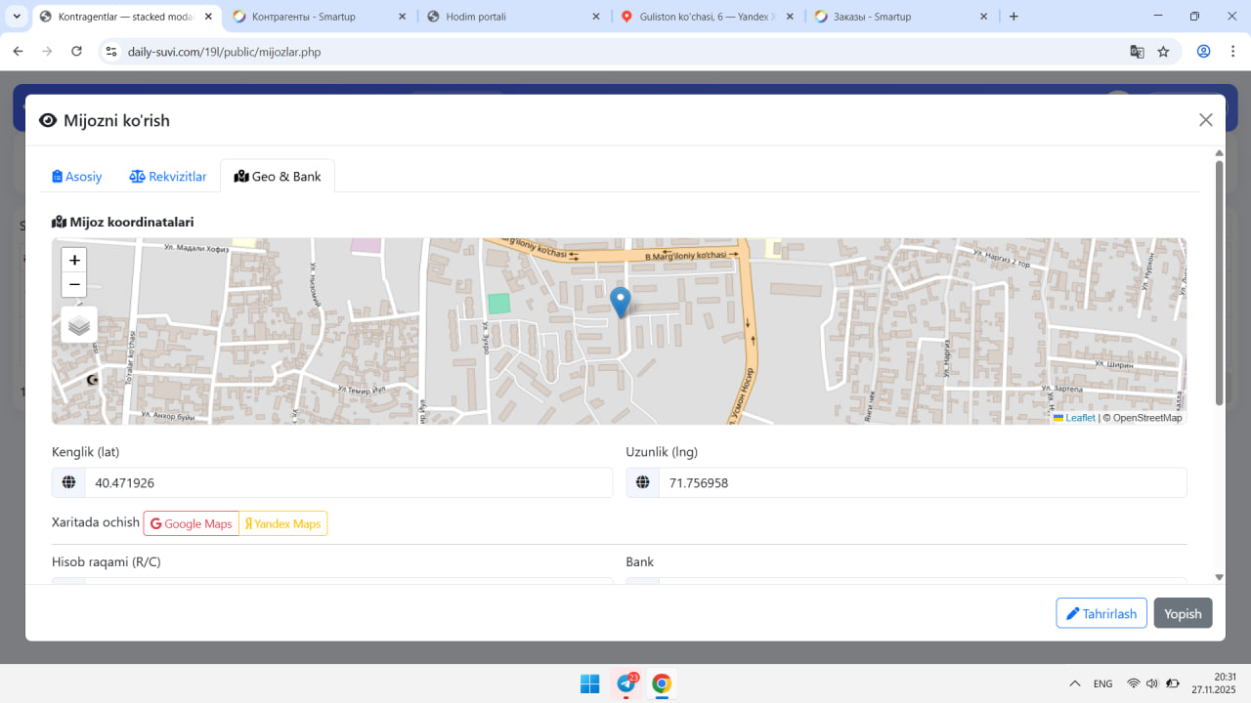Click the Chrome translate page icon
This screenshot has width=1251, height=703.
coord(1137,52)
